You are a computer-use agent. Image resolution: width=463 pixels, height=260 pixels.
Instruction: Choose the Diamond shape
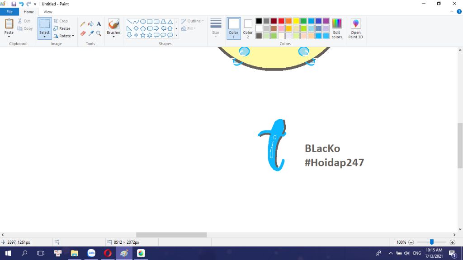(136, 28)
